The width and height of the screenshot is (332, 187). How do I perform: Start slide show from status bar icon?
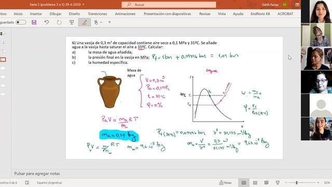278,182
